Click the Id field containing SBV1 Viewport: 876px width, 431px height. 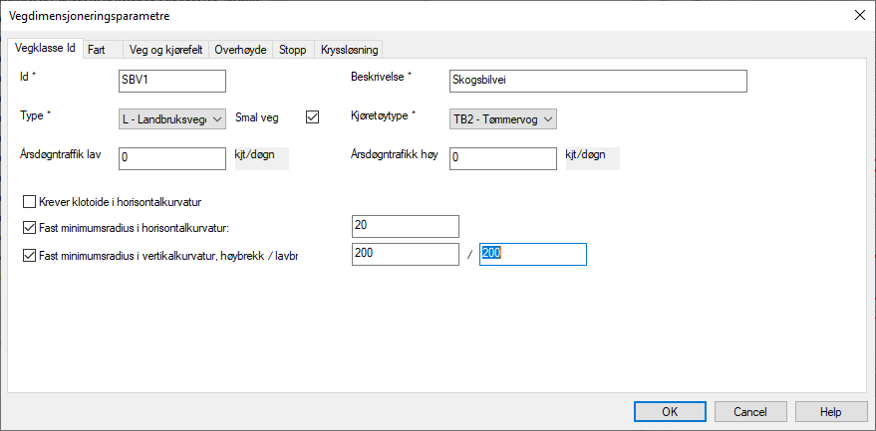tap(171, 81)
